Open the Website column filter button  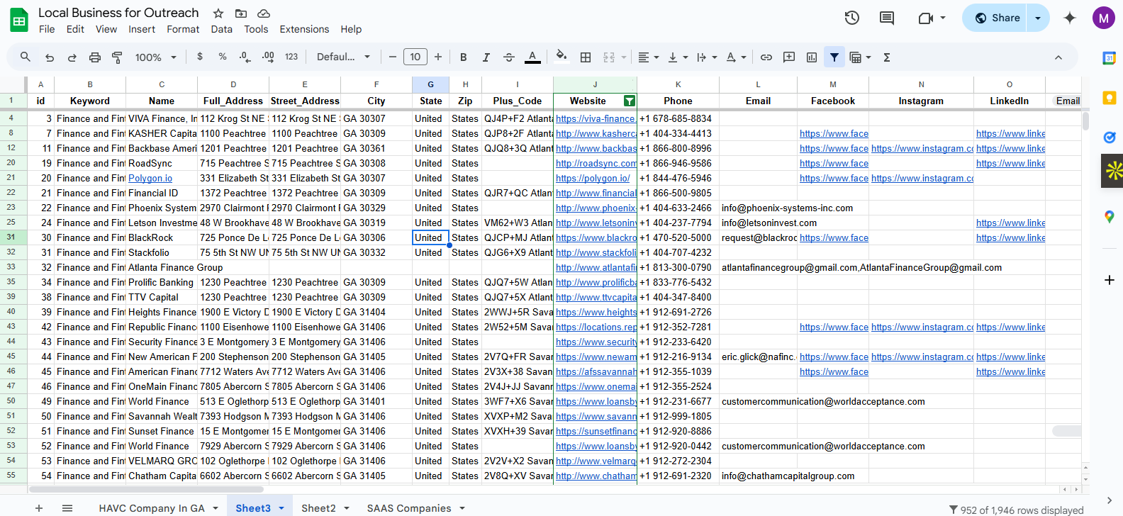coord(629,101)
